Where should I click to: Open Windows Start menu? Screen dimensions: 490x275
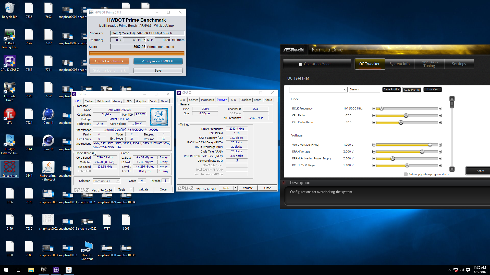tap(6, 270)
